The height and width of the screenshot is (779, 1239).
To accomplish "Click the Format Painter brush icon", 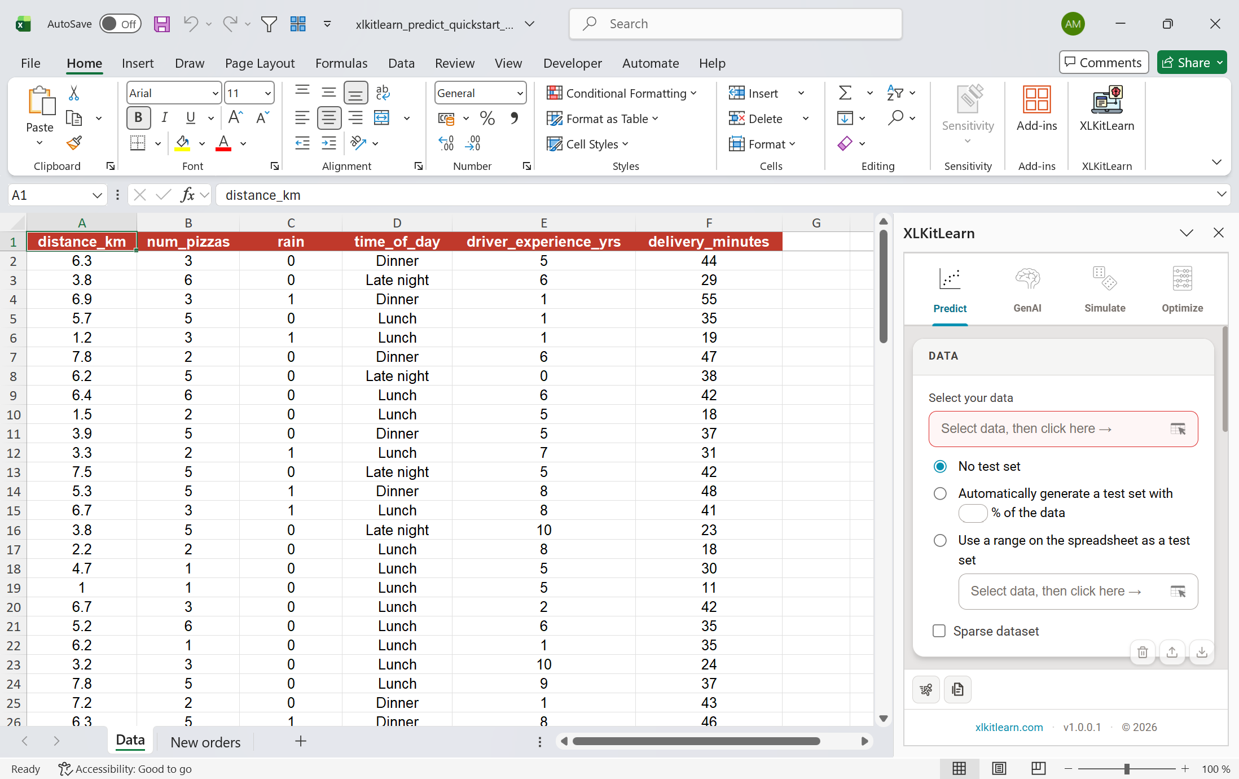I will click(x=74, y=143).
